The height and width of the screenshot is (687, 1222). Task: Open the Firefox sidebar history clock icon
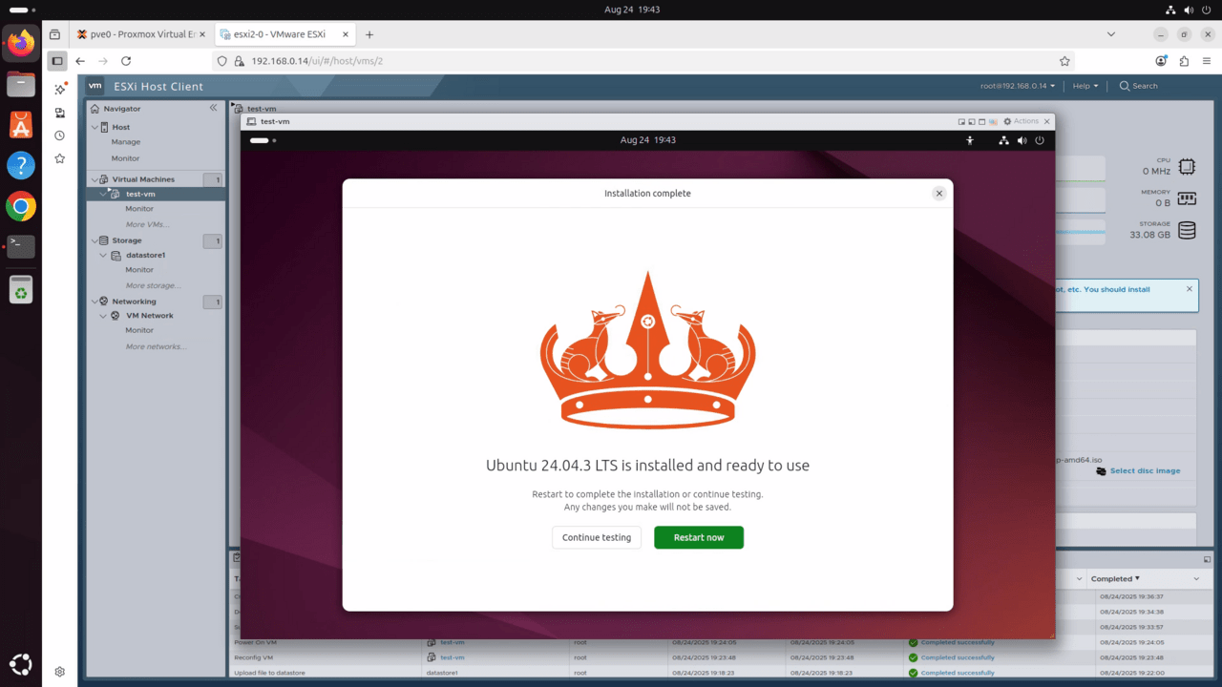click(59, 135)
